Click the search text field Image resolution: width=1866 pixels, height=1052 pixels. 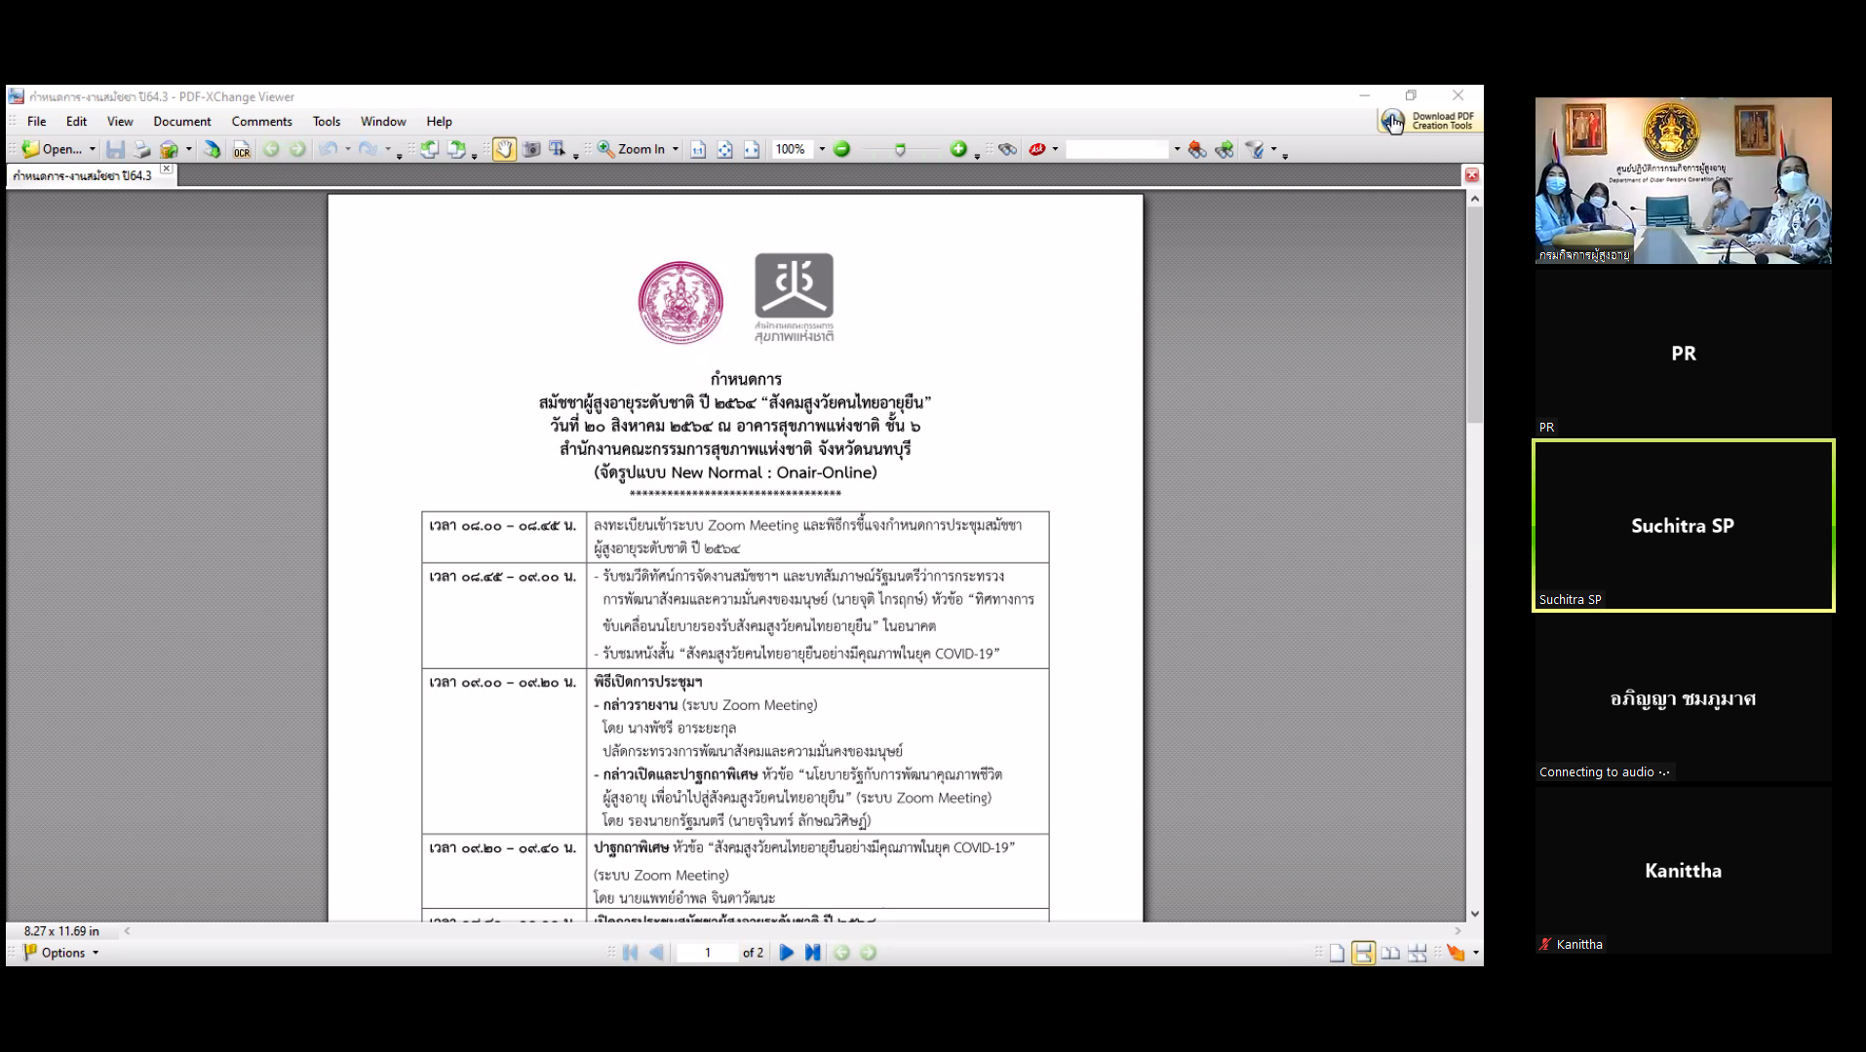coord(1117,149)
